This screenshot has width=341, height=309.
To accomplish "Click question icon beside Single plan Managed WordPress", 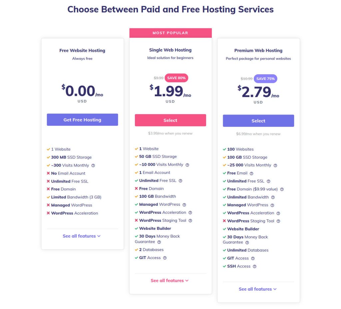I will pos(184,205).
